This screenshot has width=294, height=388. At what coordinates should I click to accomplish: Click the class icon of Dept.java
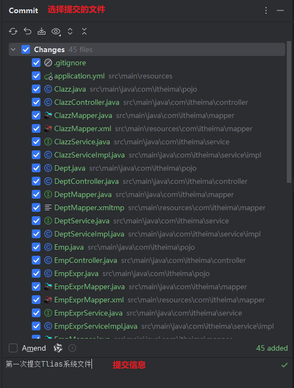[x=48, y=168]
